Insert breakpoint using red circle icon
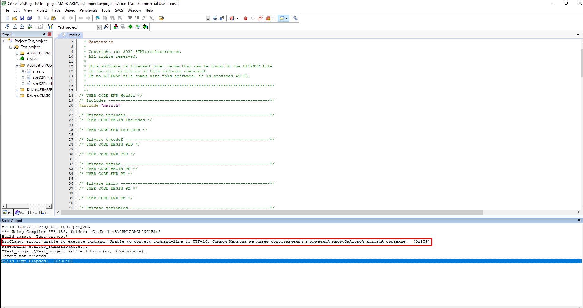583x308 pixels. pos(245,18)
